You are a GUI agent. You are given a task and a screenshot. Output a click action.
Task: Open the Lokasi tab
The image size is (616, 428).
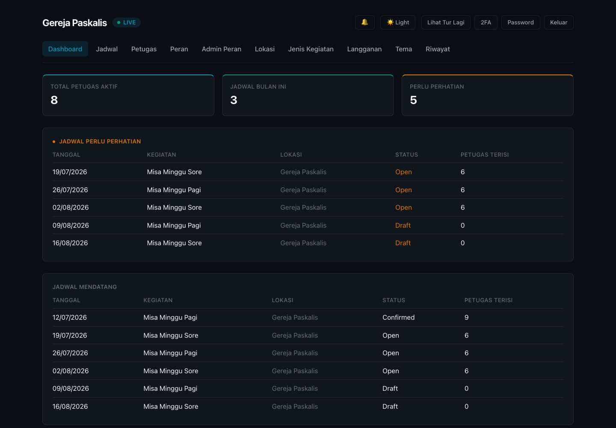point(264,49)
